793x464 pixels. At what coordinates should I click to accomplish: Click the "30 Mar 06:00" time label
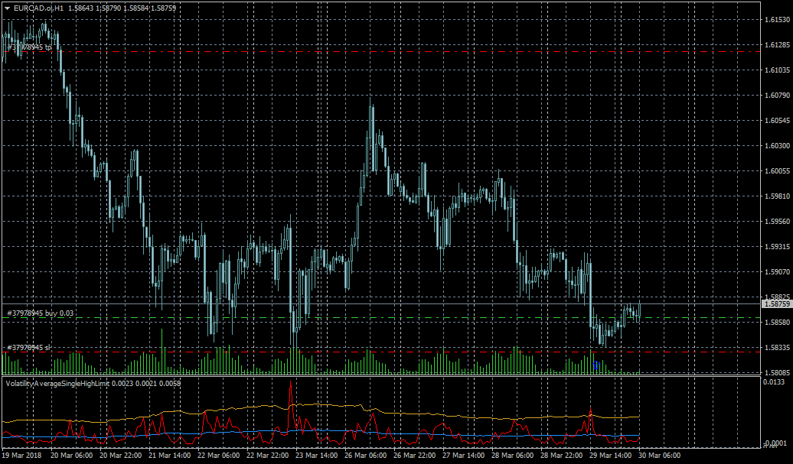[x=661, y=456]
